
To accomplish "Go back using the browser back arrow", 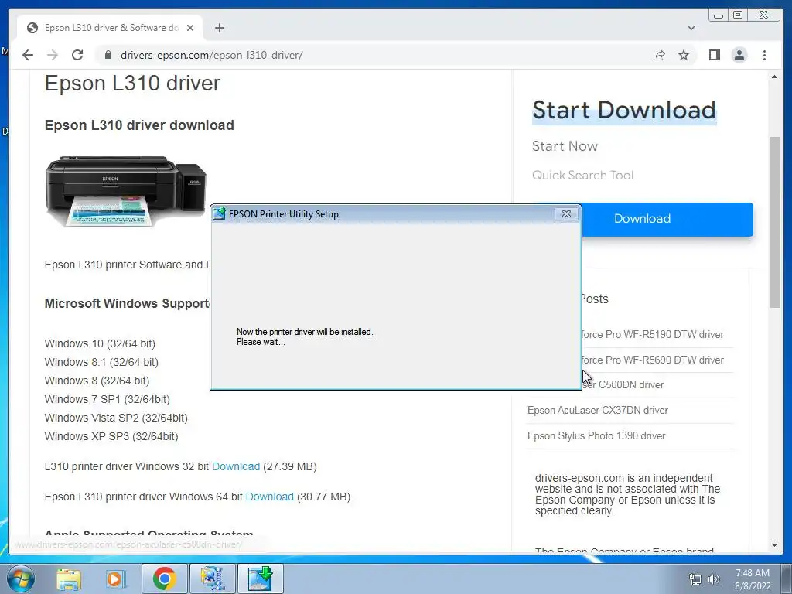I will pos(28,55).
